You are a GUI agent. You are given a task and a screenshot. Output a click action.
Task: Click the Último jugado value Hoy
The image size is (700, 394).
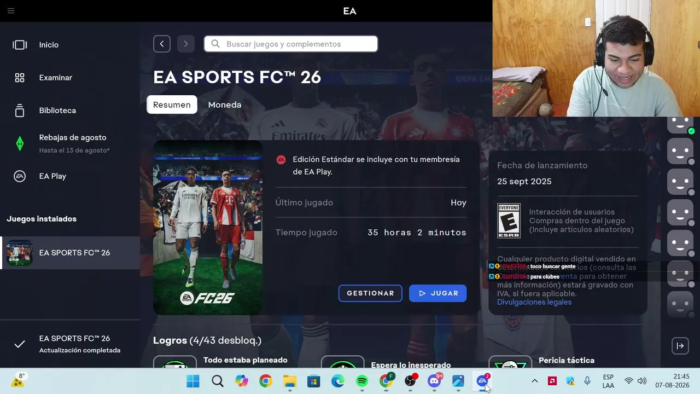(x=458, y=203)
